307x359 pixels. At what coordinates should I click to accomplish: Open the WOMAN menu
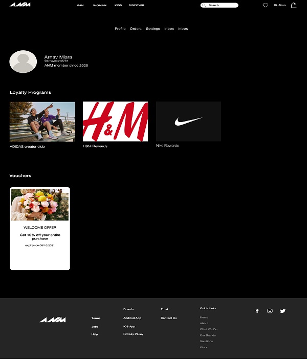pyautogui.click(x=100, y=5)
